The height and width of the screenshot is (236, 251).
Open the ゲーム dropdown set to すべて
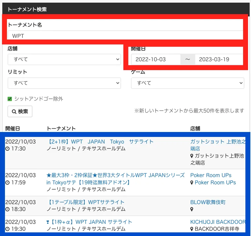(188, 83)
